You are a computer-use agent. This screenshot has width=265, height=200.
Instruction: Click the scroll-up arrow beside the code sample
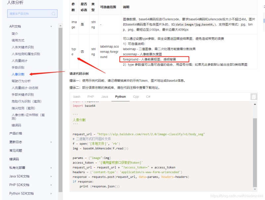(255, 104)
